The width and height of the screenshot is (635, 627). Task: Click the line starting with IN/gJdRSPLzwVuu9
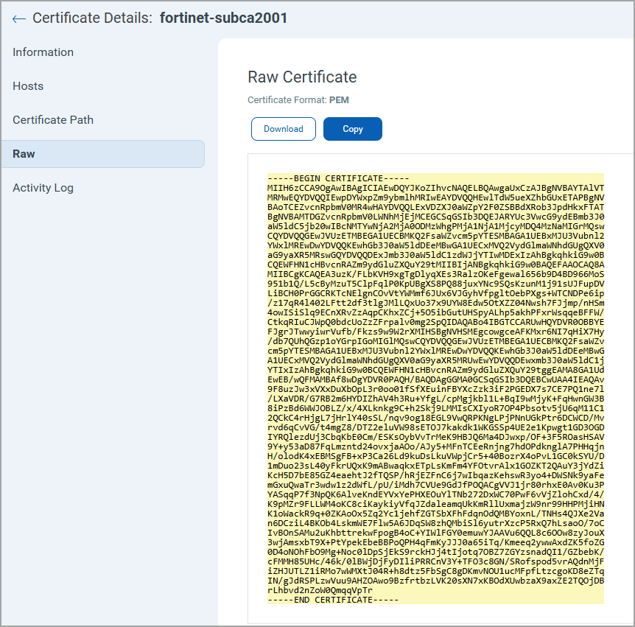tap(436, 581)
